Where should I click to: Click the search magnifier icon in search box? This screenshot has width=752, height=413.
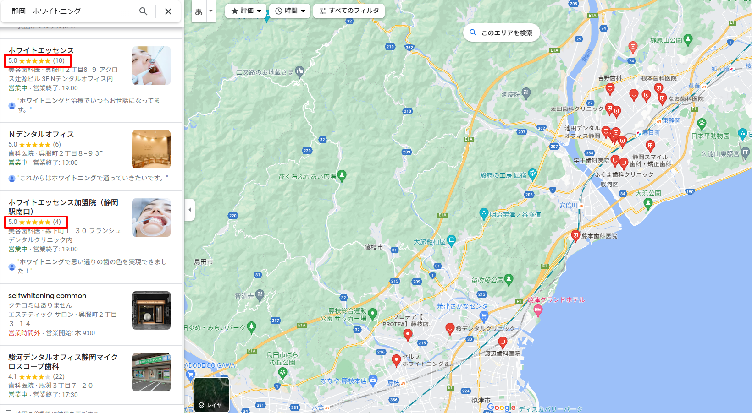144,11
